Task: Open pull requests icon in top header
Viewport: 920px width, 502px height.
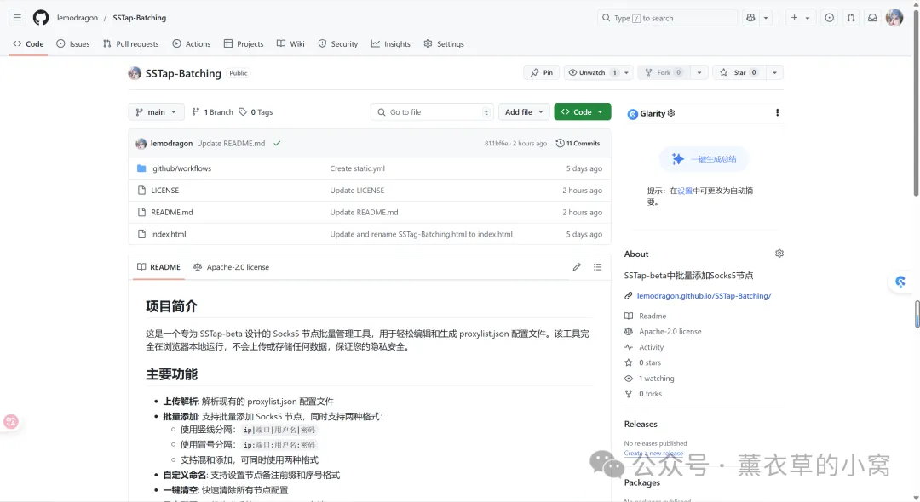Action: click(851, 18)
